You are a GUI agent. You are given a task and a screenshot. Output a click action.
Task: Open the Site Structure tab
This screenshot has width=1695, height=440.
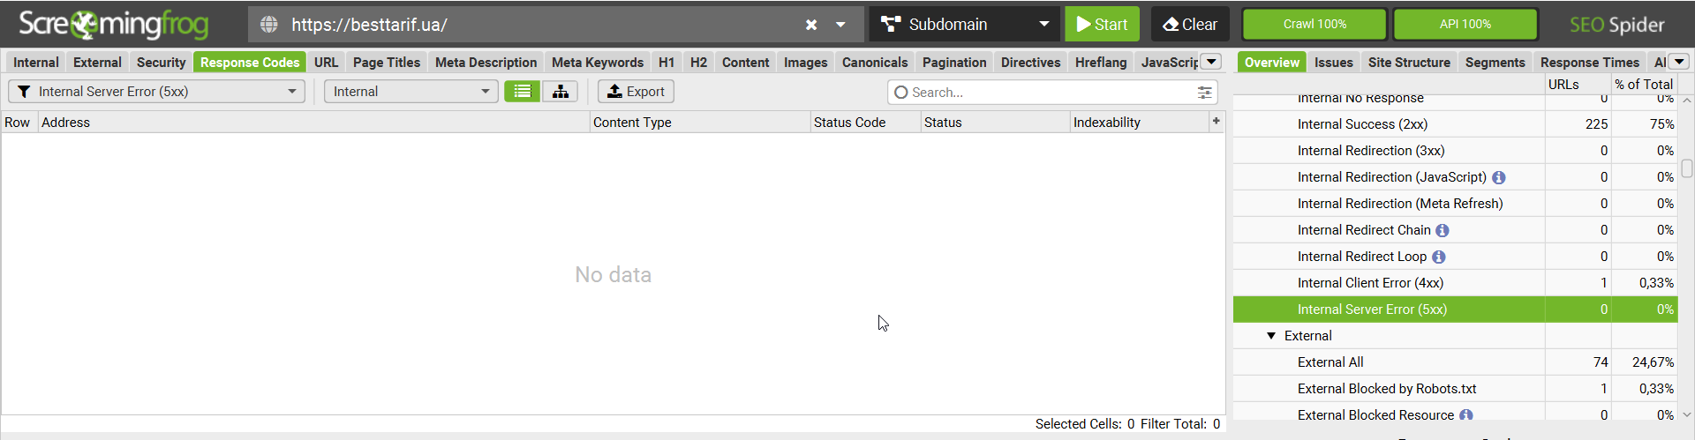[1409, 62]
